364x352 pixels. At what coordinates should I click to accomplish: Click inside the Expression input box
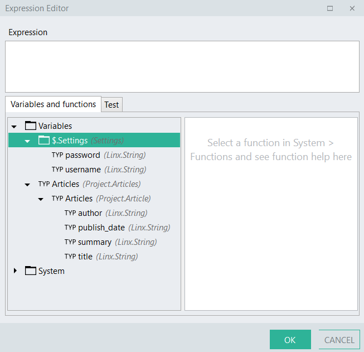182,67
